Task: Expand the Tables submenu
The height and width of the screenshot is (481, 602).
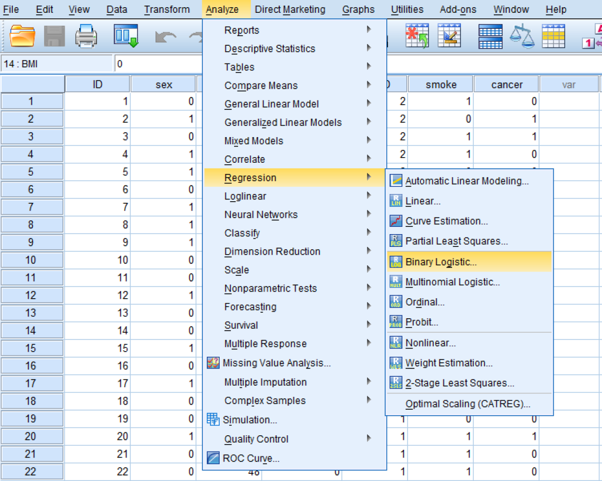Action: (x=294, y=67)
